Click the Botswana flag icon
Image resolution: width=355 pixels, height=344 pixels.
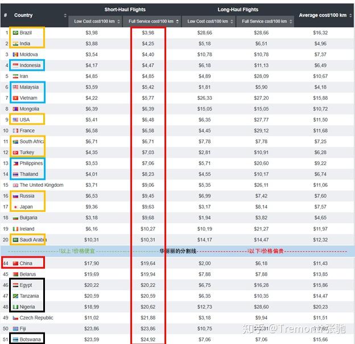[x=15, y=339]
